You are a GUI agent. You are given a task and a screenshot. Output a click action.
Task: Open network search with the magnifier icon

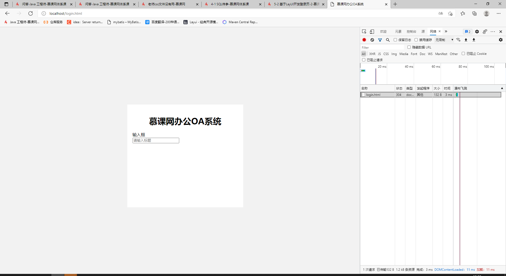(388, 40)
